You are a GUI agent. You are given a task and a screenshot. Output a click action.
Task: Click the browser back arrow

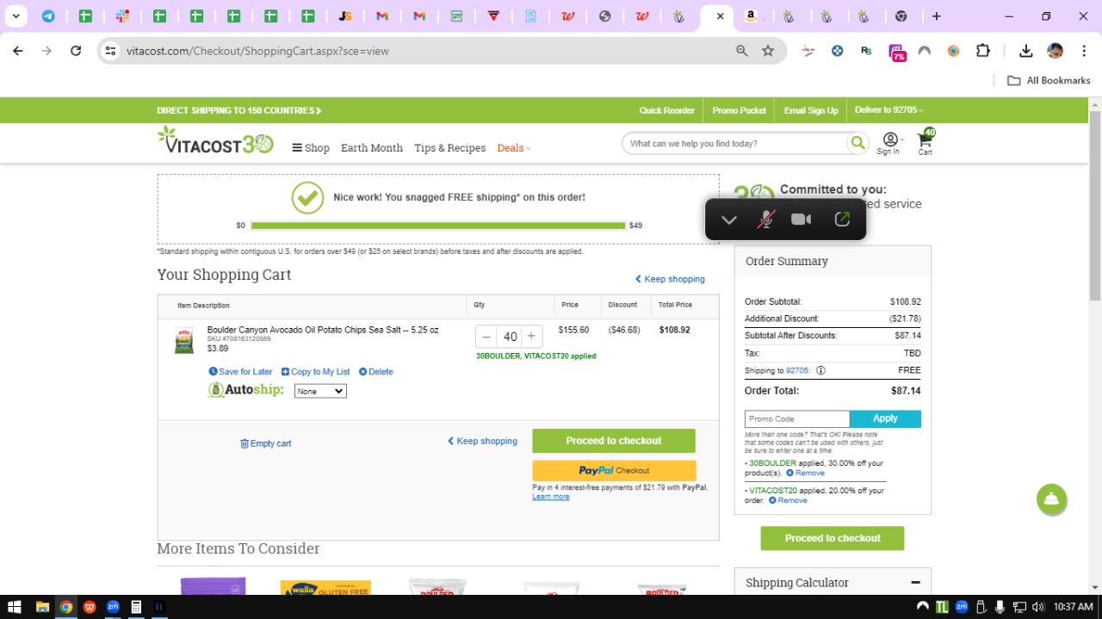click(x=18, y=51)
